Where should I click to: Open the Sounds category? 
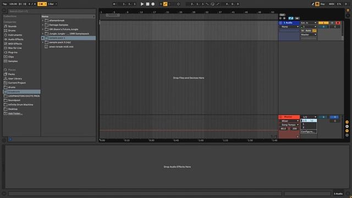click(x=12, y=26)
